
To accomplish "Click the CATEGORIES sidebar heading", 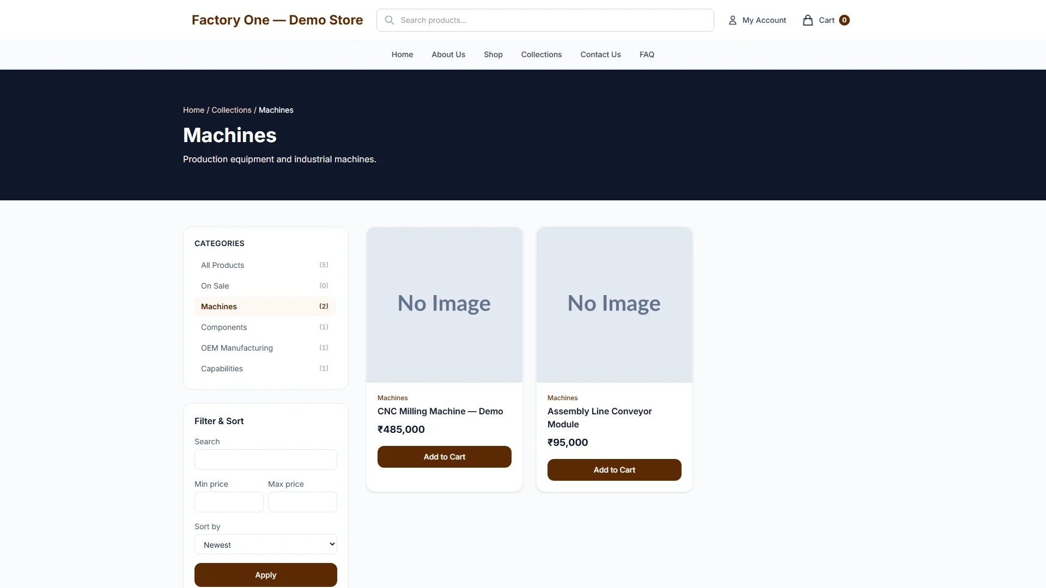I will tap(219, 243).
